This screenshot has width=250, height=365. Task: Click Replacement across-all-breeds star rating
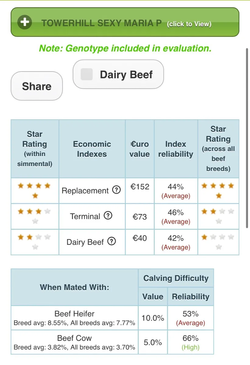click(x=218, y=190)
